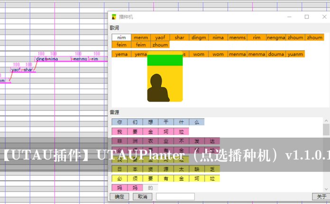The width and height of the screenshot is (330, 204).
Task: Pick the source character 坷 in the pink row
Action: [166, 131]
